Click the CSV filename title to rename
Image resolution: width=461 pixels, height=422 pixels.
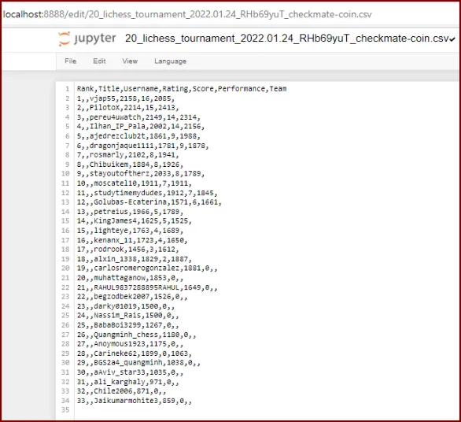[x=286, y=39]
